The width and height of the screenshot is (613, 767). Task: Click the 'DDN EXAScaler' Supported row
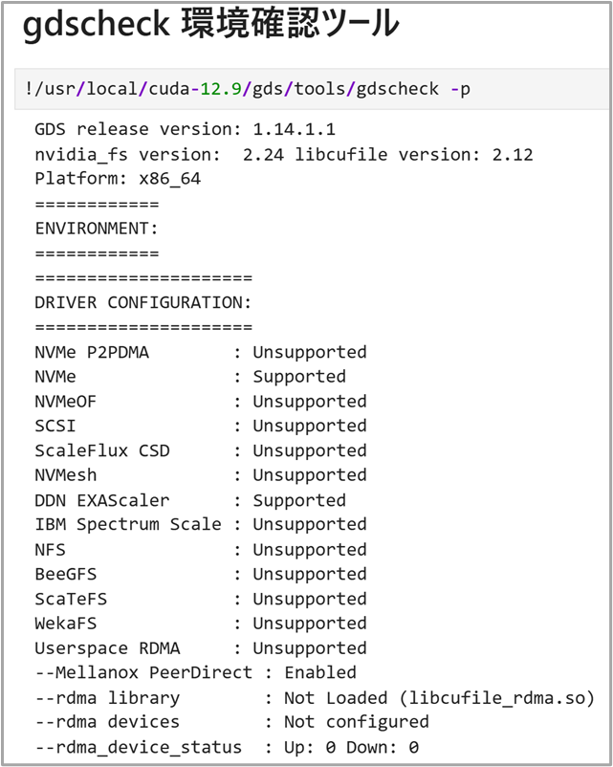(189, 500)
